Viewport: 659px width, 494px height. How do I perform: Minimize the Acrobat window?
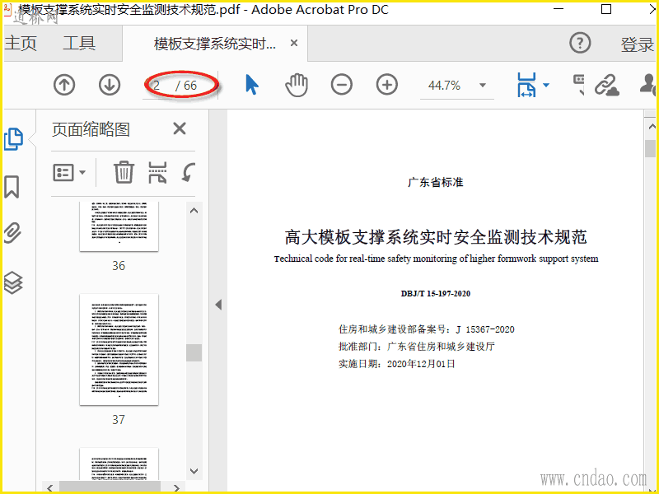point(559,9)
